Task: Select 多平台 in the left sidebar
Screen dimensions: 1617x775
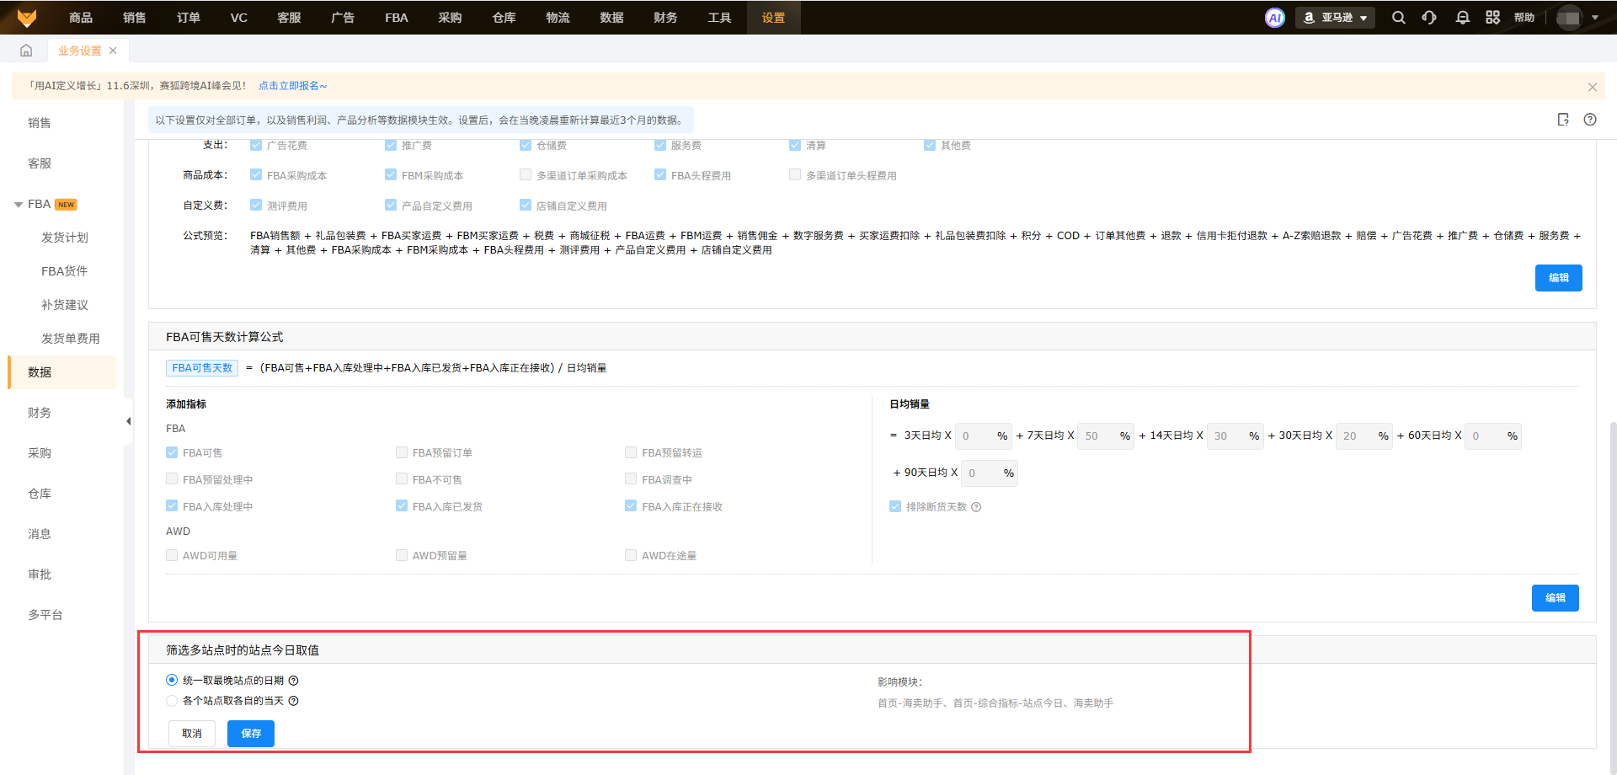Action: pyautogui.click(x=45, y=615)
